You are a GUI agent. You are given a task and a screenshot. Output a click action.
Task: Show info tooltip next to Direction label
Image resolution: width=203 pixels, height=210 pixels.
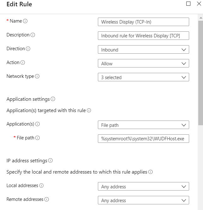pyautogui.click(x=28, y=49)
